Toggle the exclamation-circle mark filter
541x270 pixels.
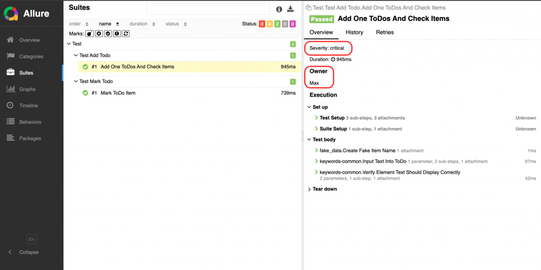(117, 33)
